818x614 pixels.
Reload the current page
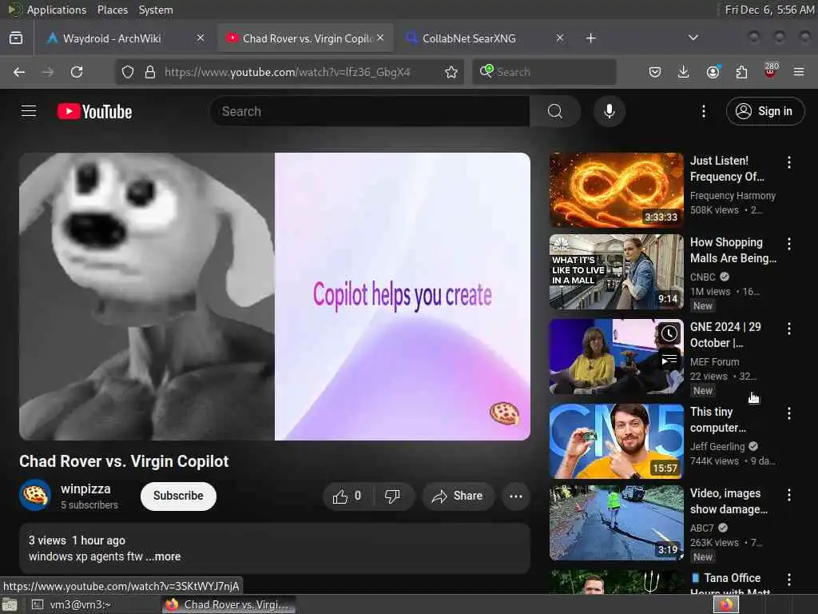pos(77,72)
